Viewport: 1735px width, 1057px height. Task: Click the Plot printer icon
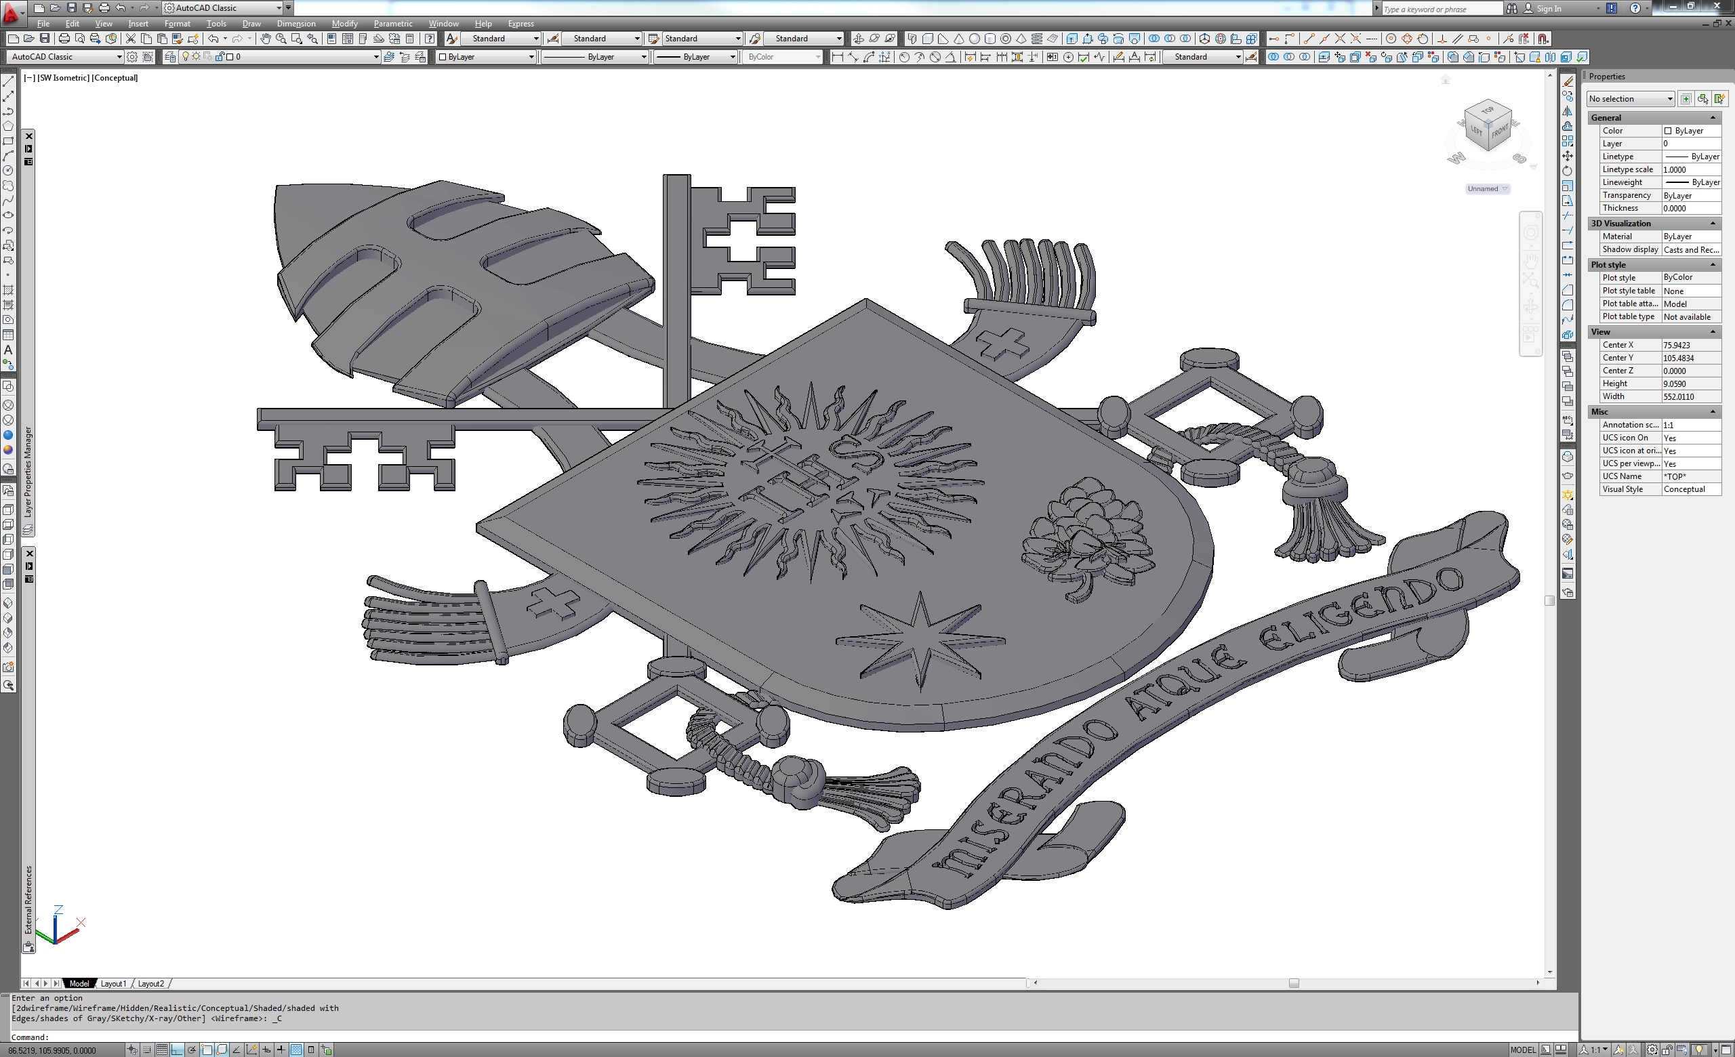(x=64, y=39)
